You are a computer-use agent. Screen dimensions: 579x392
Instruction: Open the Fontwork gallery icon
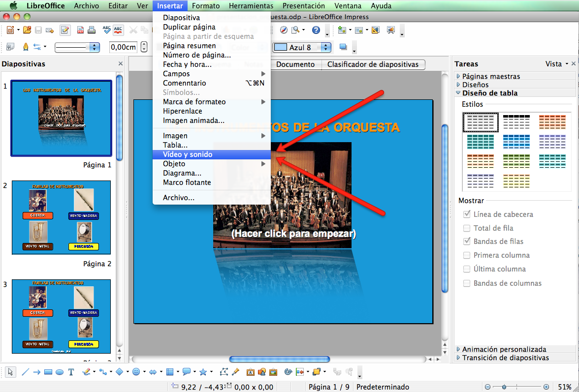click(250, 372)
